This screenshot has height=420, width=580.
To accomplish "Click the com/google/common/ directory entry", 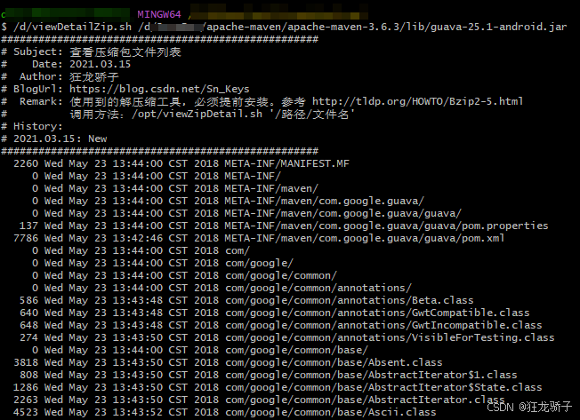I will point(281,275).
